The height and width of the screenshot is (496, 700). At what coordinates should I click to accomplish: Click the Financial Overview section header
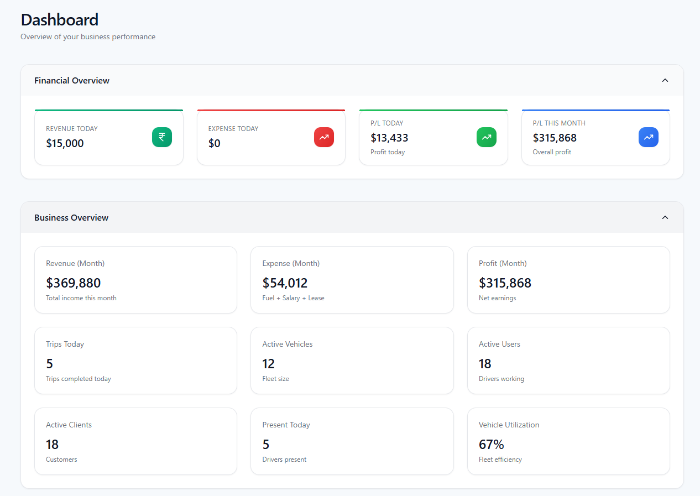click(72, 80)
